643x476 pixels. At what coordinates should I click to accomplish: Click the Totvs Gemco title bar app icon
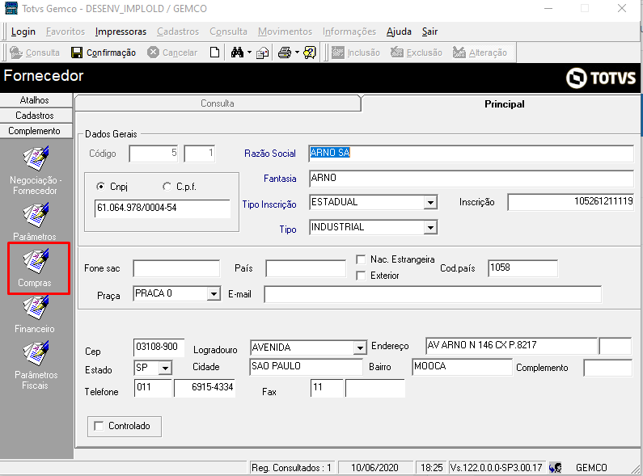(11, 8)
